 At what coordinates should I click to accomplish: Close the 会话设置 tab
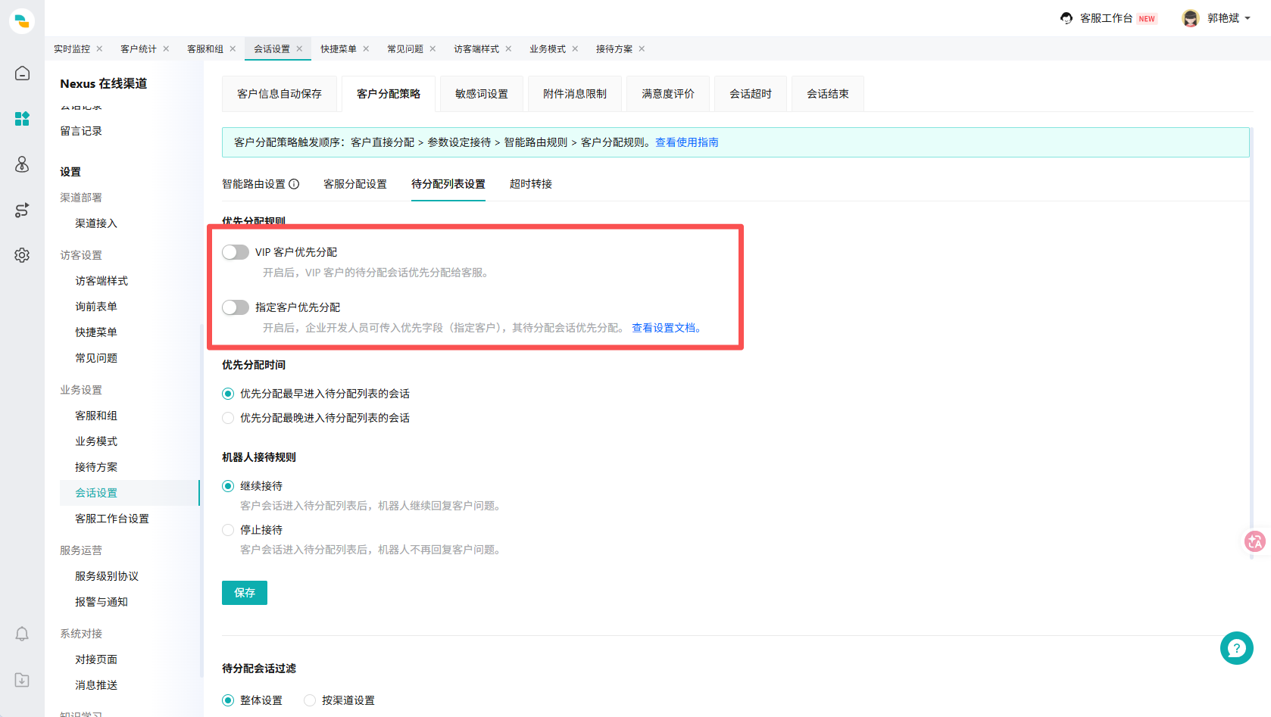coord(299,48)
